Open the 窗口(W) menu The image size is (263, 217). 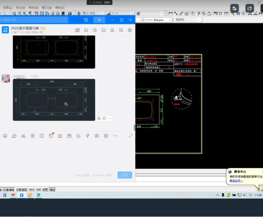[47, 8]
